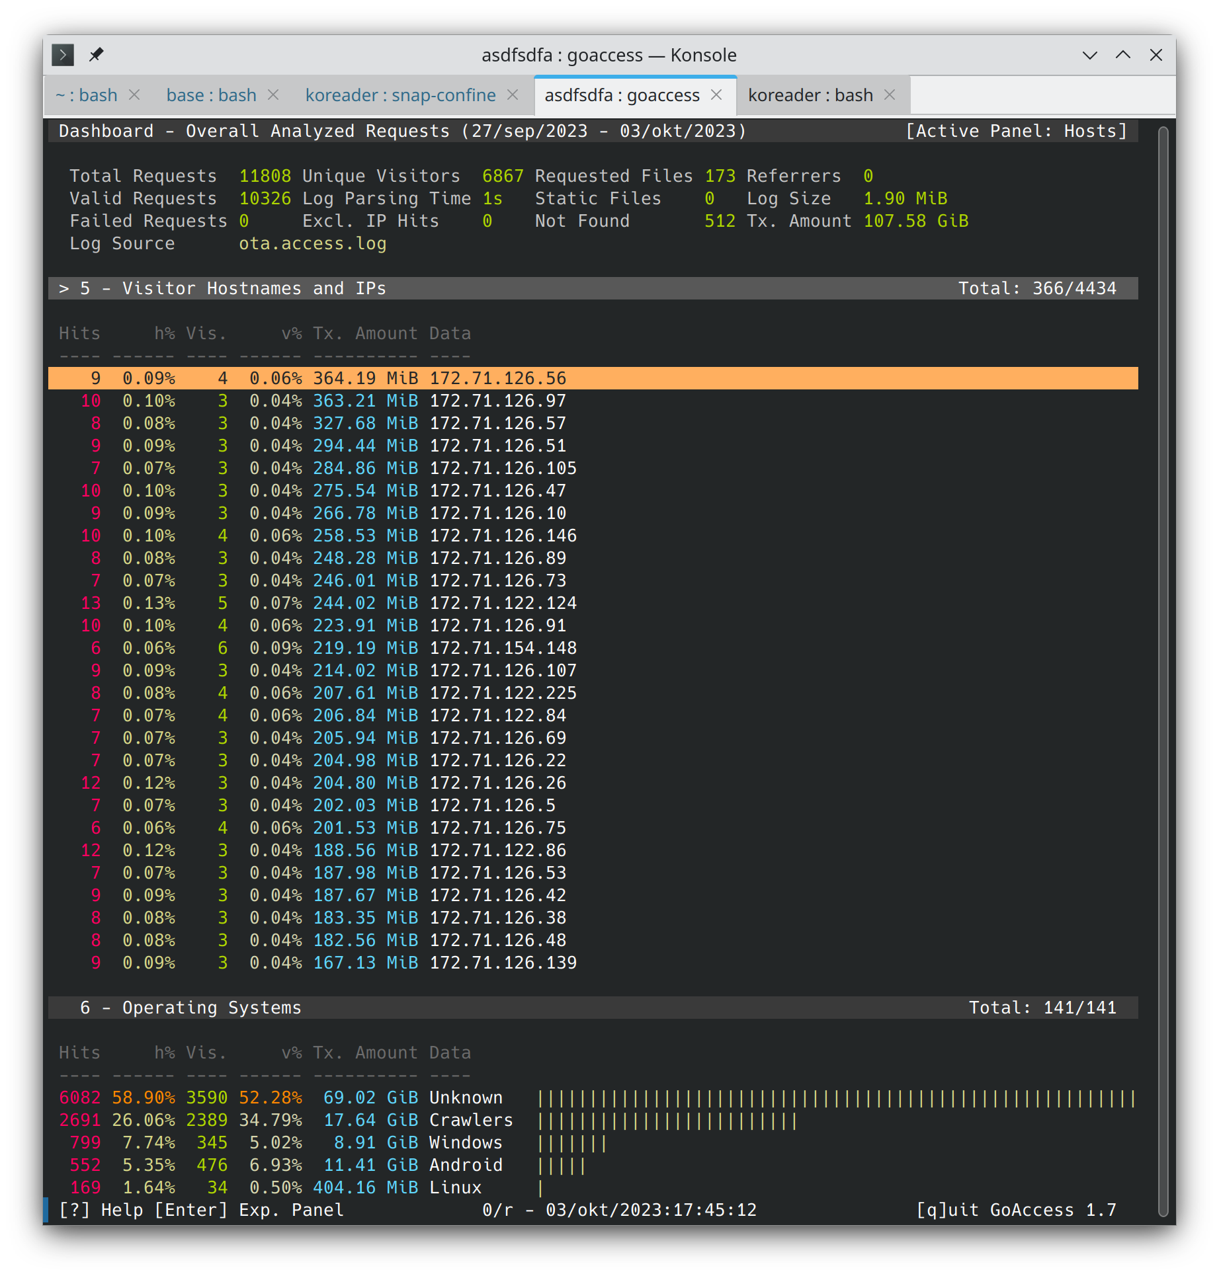Image resolution: width=1219 pixels, height=1276 pixels.
Task: Close the '~ : bash' tab
Action: pos(134,95)
